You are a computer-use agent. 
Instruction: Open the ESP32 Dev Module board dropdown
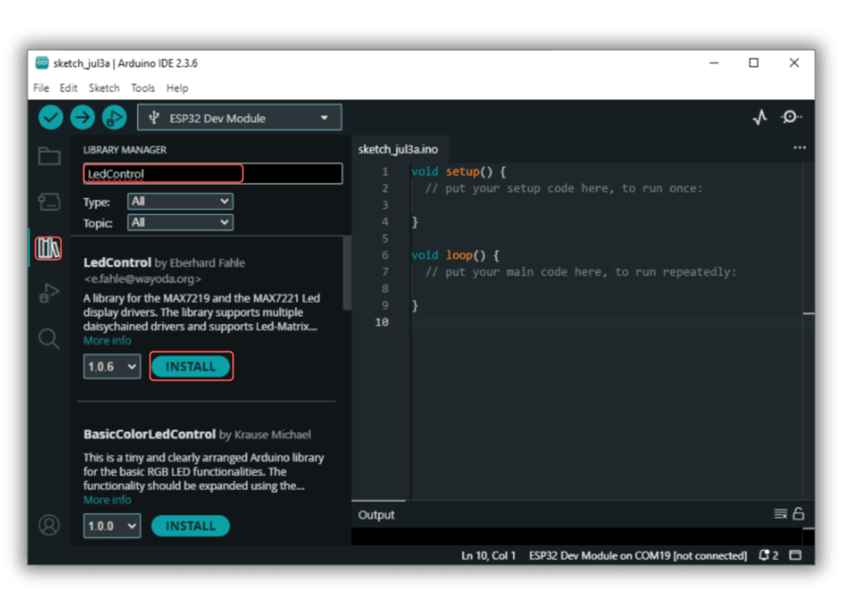point(239,118)
